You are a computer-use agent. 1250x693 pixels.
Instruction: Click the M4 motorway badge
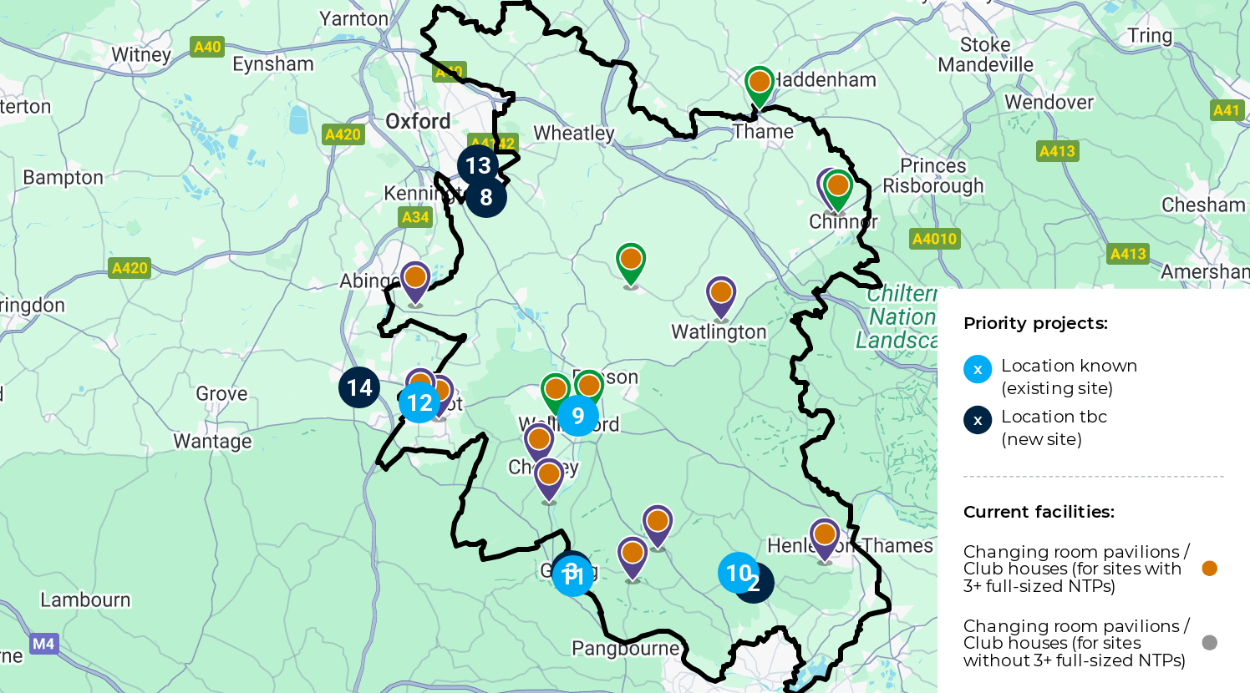click(43, 644)
